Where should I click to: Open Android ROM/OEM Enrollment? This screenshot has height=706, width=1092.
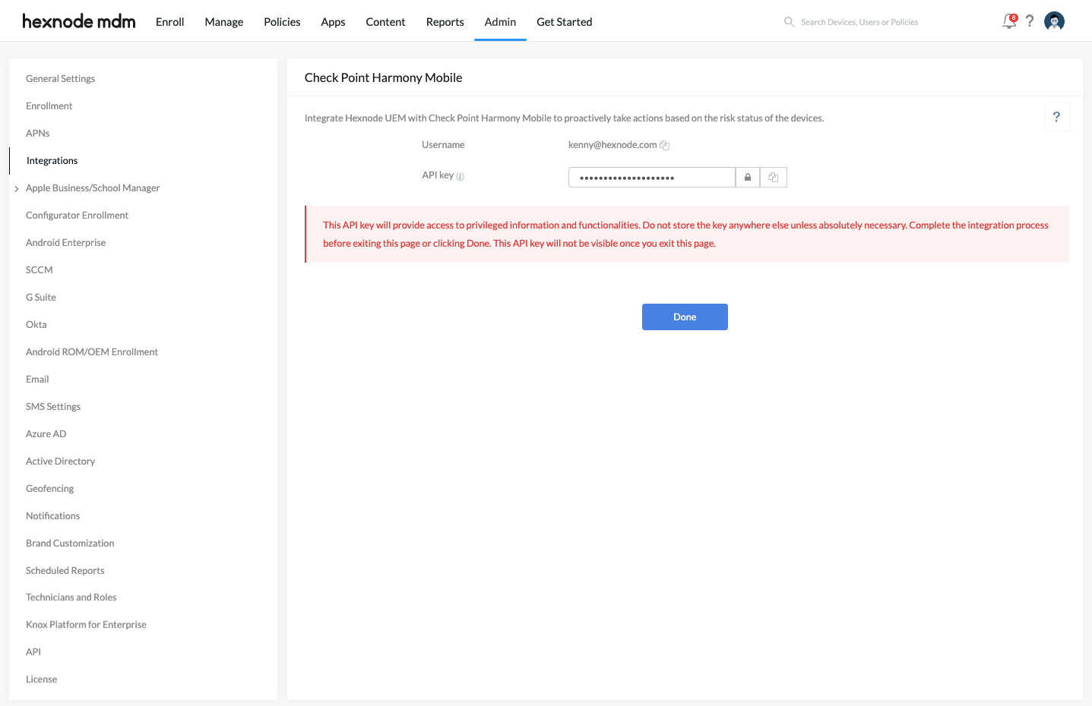point(92,352)
